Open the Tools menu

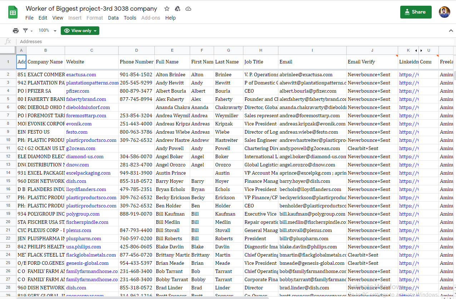130,18
